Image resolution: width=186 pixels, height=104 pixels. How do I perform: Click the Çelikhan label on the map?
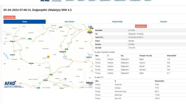coord(89,57)
